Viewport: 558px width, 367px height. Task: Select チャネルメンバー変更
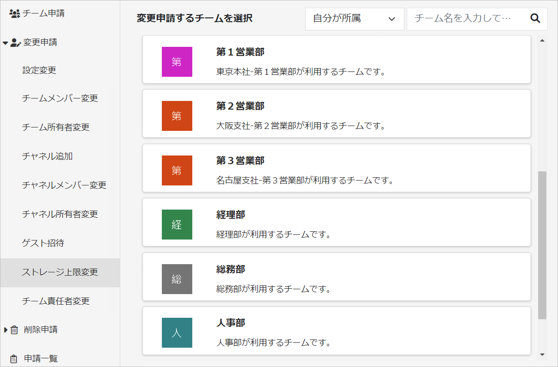64,185
